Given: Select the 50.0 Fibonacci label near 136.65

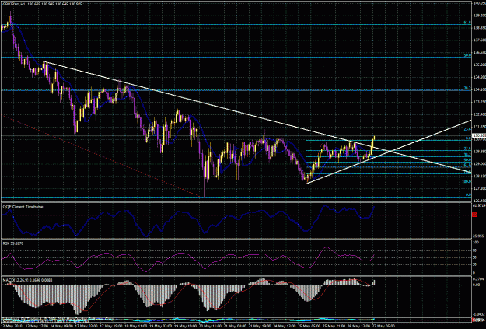Looking at the screenshot, I should tap(467, 55).
